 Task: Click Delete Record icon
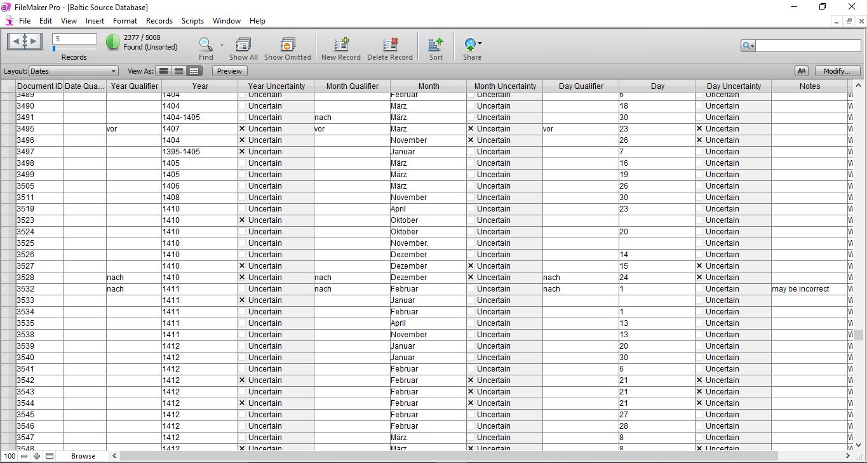coord(390,44)
